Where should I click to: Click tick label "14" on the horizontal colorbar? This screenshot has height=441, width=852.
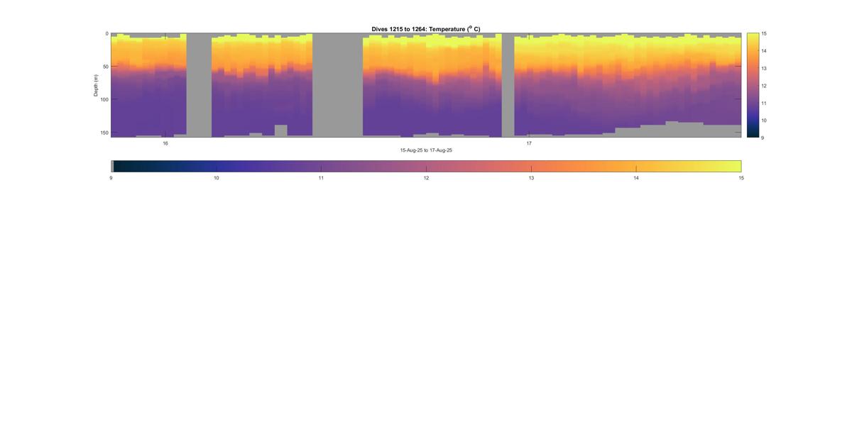[x=636, y=178]
